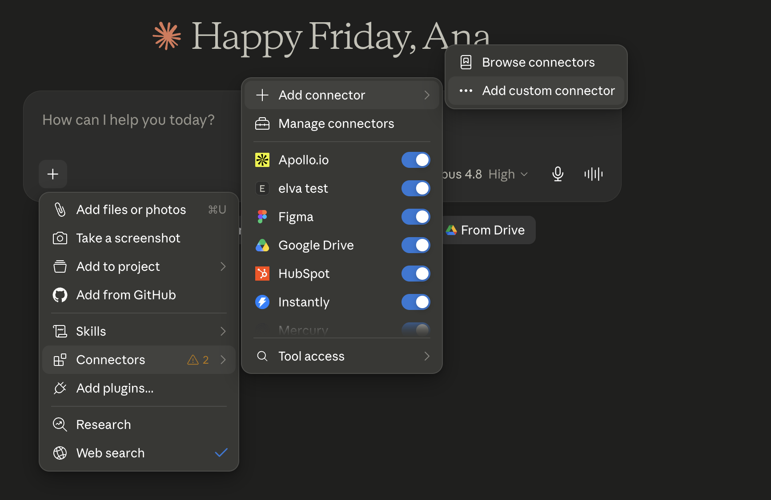Click the HubSpot connector icon
Viewport: 771px width, 500px height.
coord(262,274)
